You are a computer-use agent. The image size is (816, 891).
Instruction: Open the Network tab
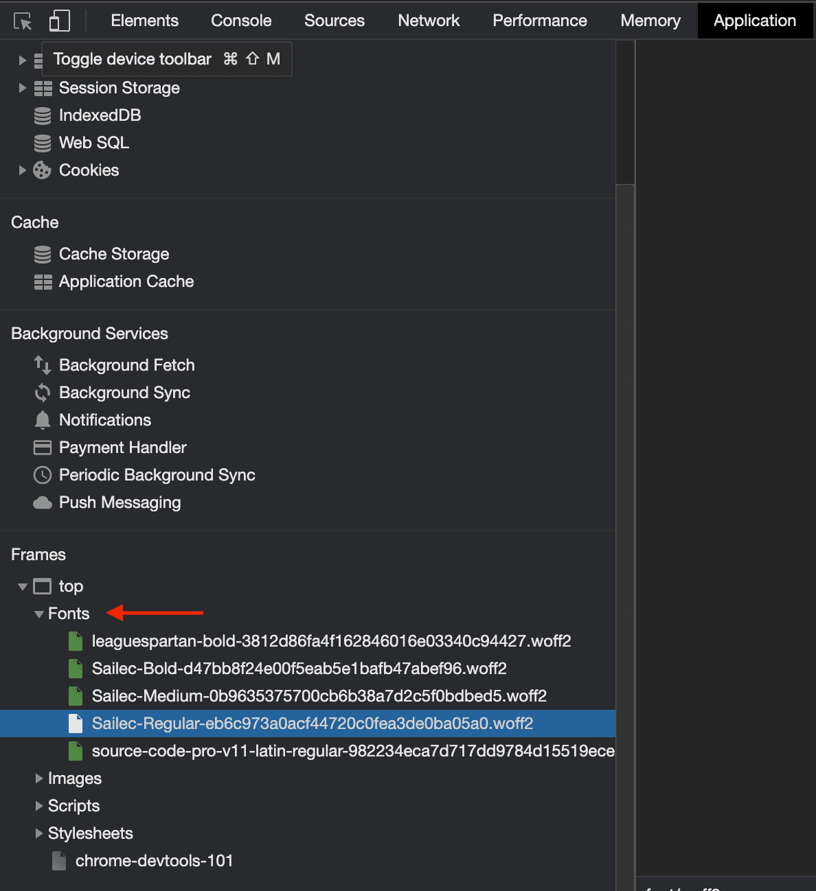point(429,21)
